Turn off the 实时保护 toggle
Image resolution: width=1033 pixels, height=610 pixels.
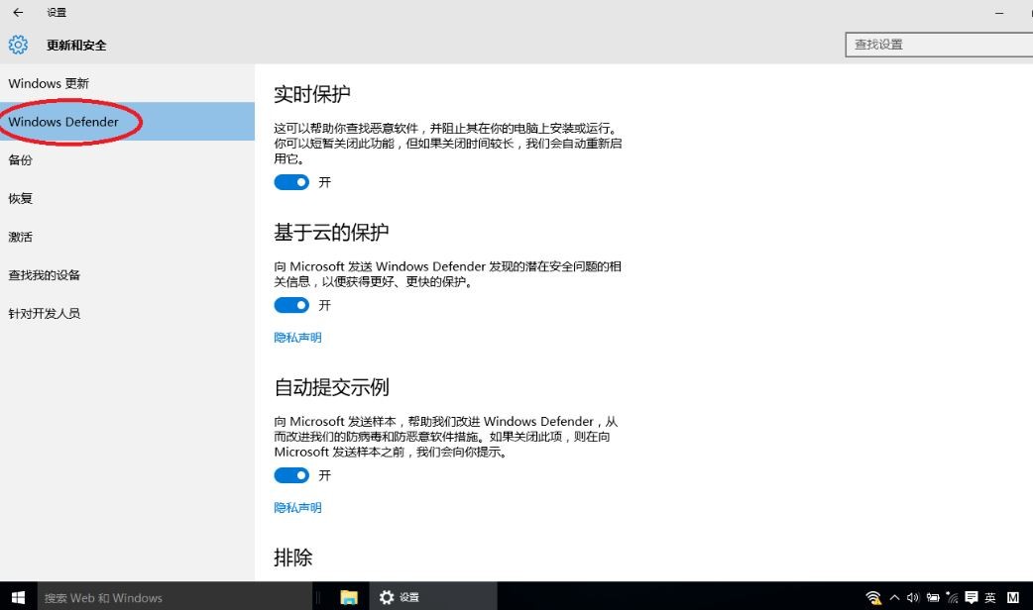point(291,182)
